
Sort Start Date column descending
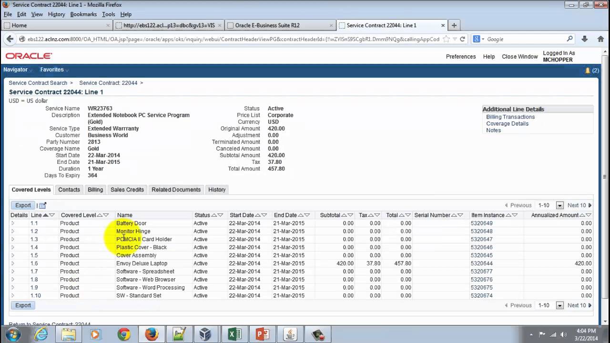pos(264,215)
